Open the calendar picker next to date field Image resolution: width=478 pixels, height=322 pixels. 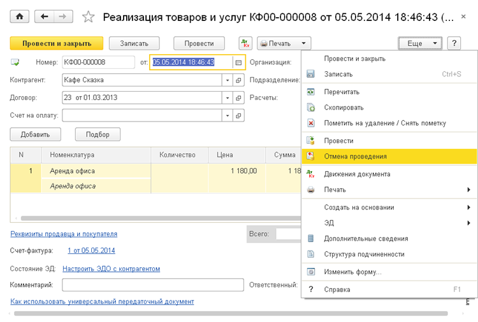click(238, 62)
